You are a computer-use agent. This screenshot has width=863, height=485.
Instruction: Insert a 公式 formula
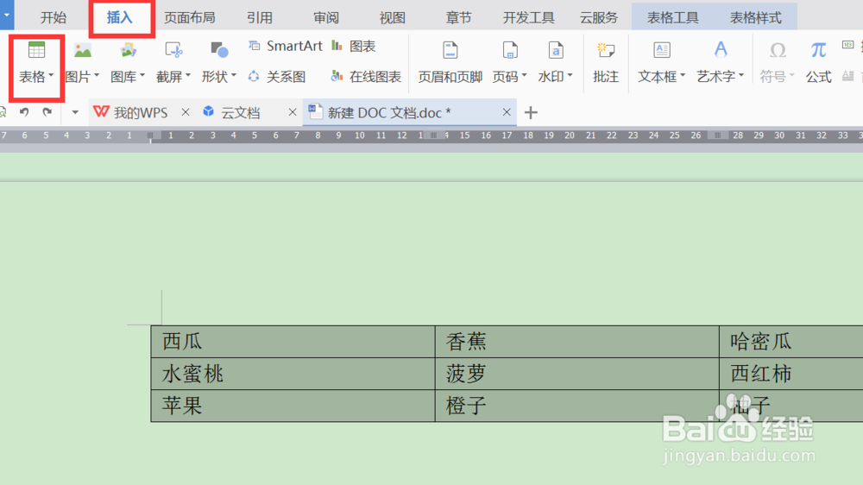(818, 61)
